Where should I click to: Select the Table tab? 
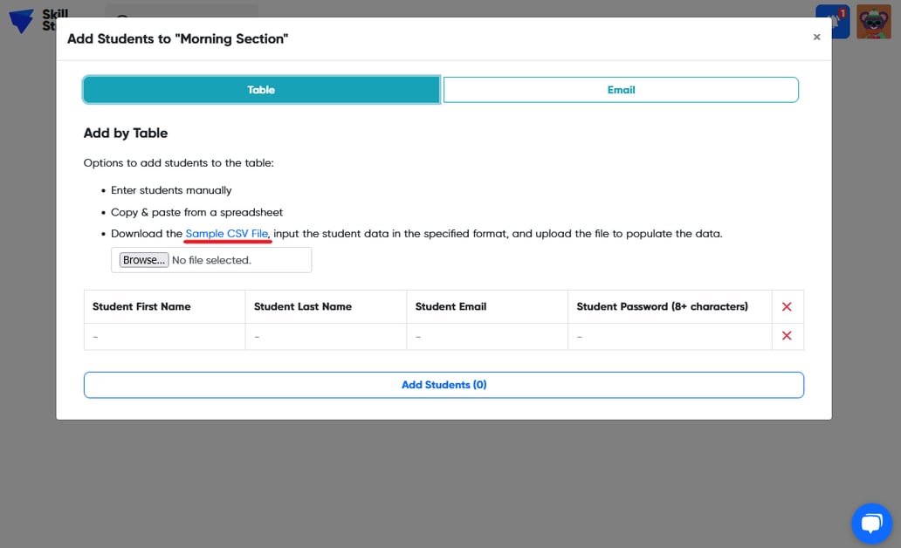pos(260,89)
